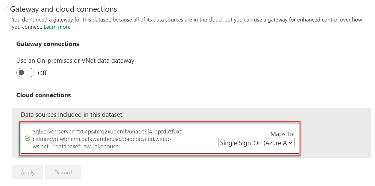This screenshot has height=186, width=375.
Task: Click the Gateway and cloud connections heading
Action: click(63, 9)
